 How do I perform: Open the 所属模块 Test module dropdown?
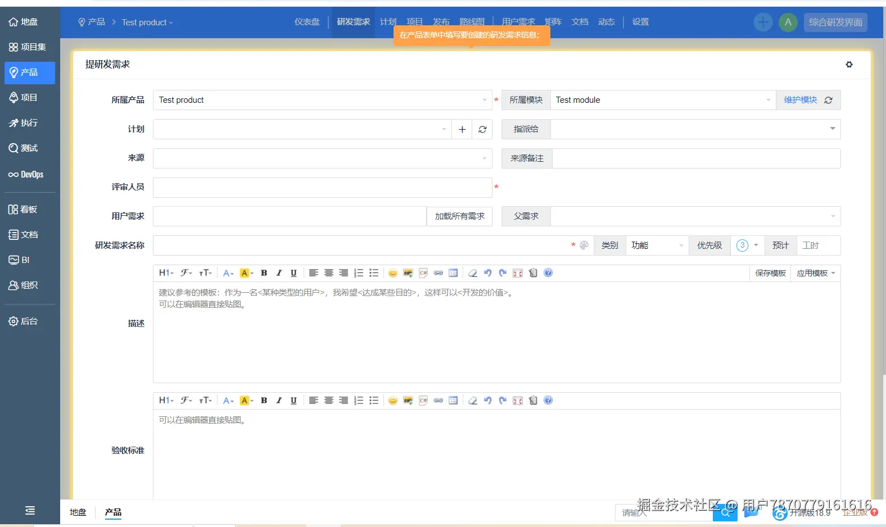pos(663,100)
